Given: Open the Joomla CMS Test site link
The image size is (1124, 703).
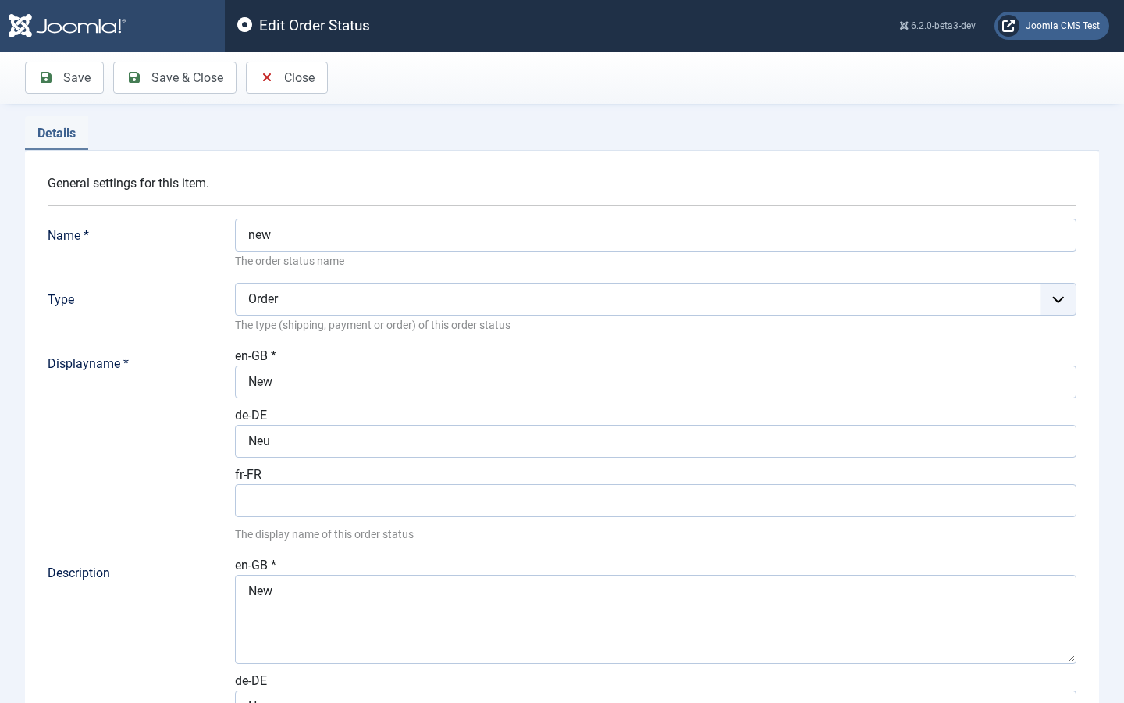Looking at the screenshot, I should [x=1051, y=26].
